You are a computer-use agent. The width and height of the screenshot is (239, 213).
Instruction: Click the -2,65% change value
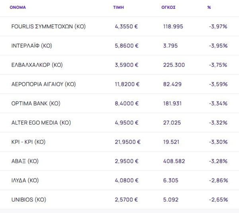218,199
